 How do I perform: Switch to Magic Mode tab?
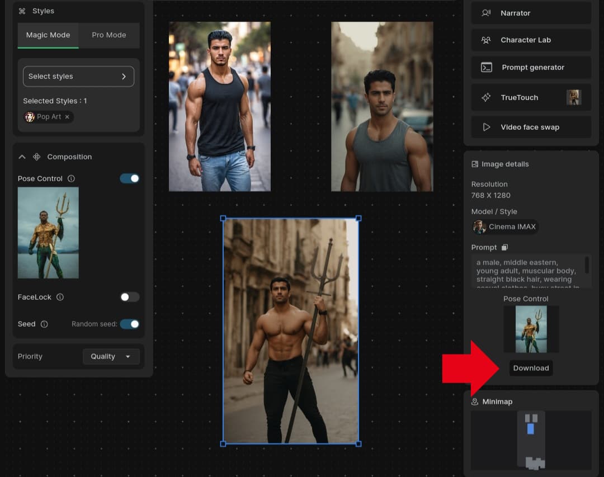click(48, 35)
